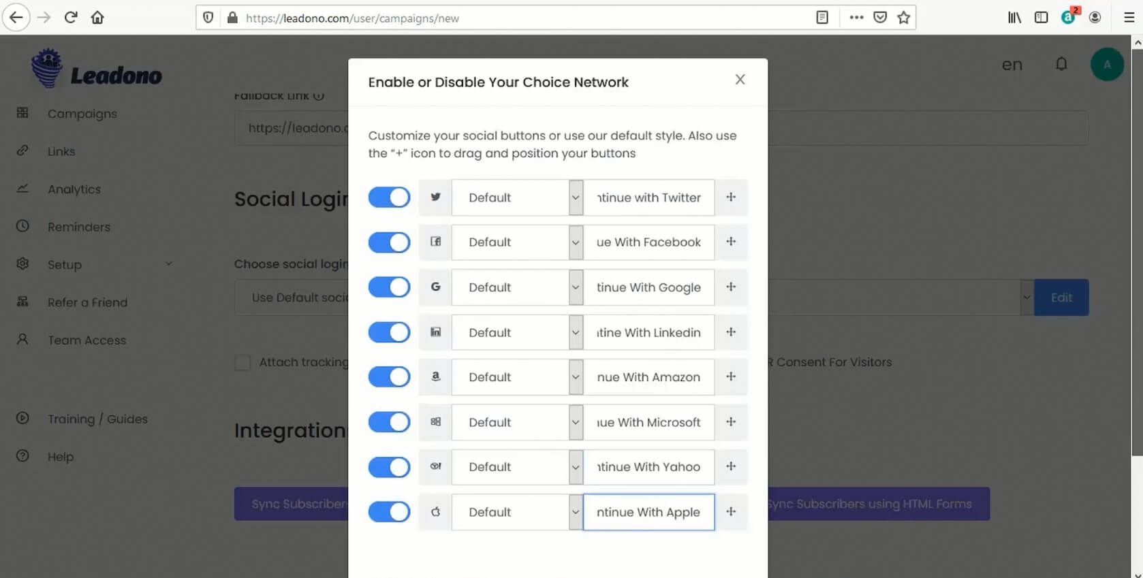Click the Yahoo logo icon
The height and width of the screenshot is (578, 1143).
(x=435, y=466)
